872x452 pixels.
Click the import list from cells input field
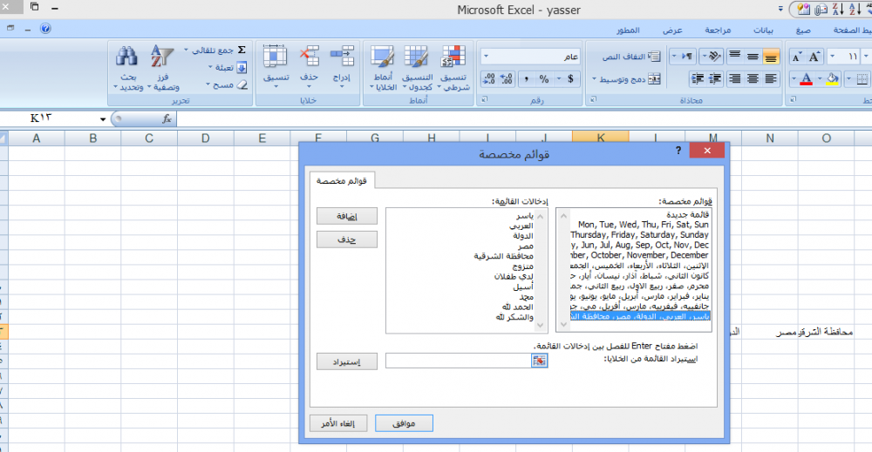(459, 361)
